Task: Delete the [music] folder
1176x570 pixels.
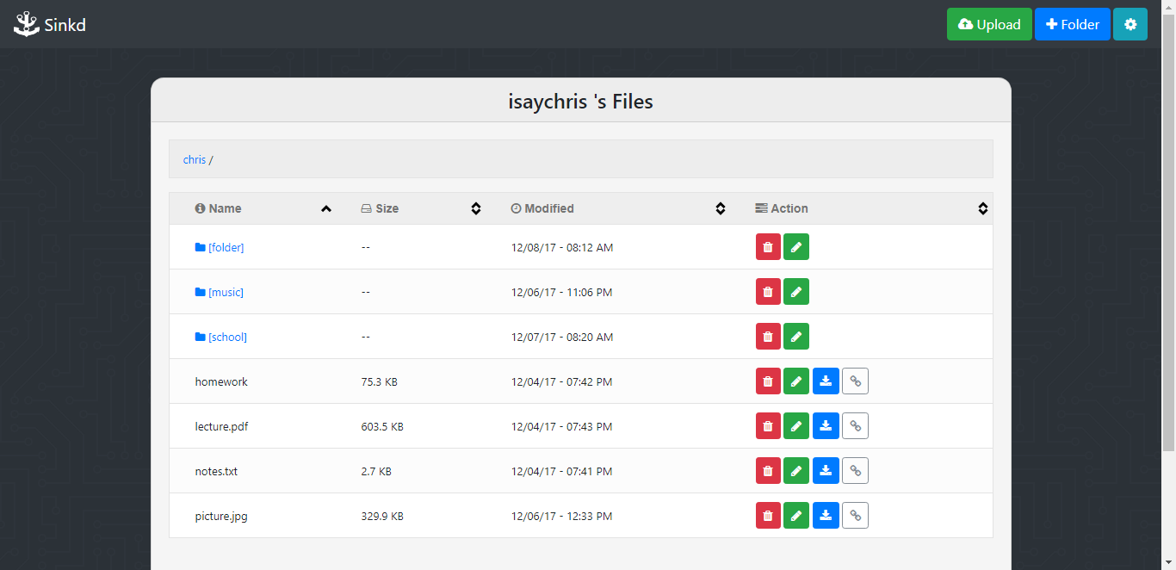Action: tap(768, 292)
